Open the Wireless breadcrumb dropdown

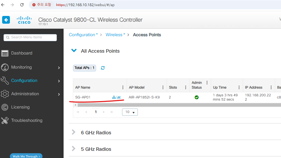[115, 35]
